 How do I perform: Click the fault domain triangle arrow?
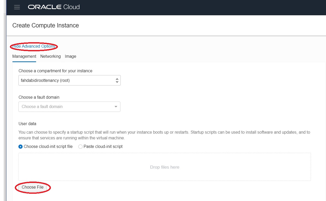point(116,107)
